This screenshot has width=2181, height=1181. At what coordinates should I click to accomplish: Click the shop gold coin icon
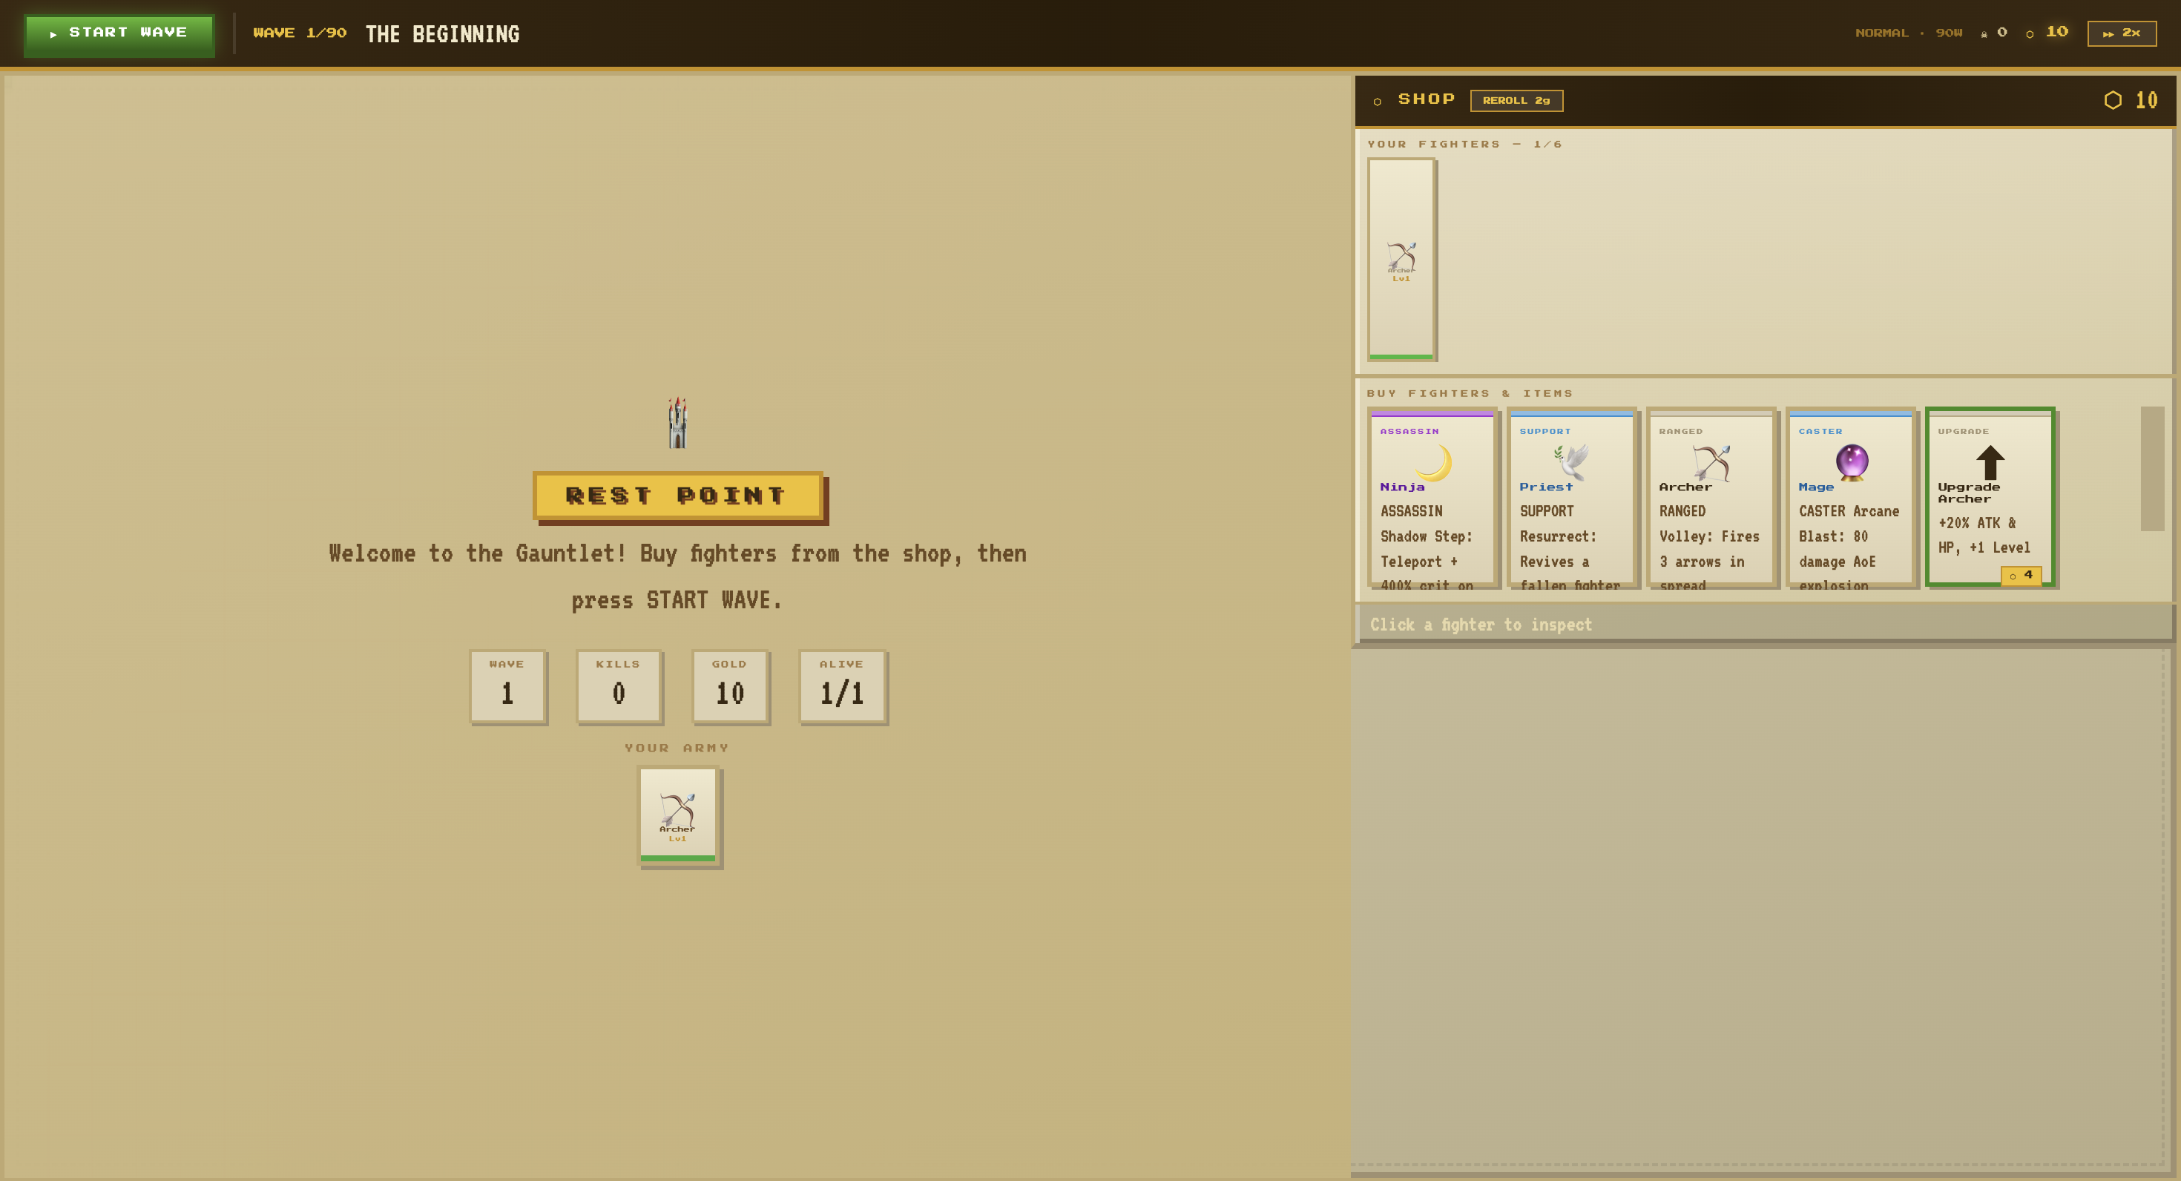[2113, 101]
